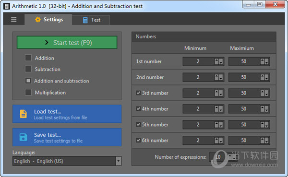
Task: Increase 1st number maximum with up arrow
Action: tap(263, 61)
